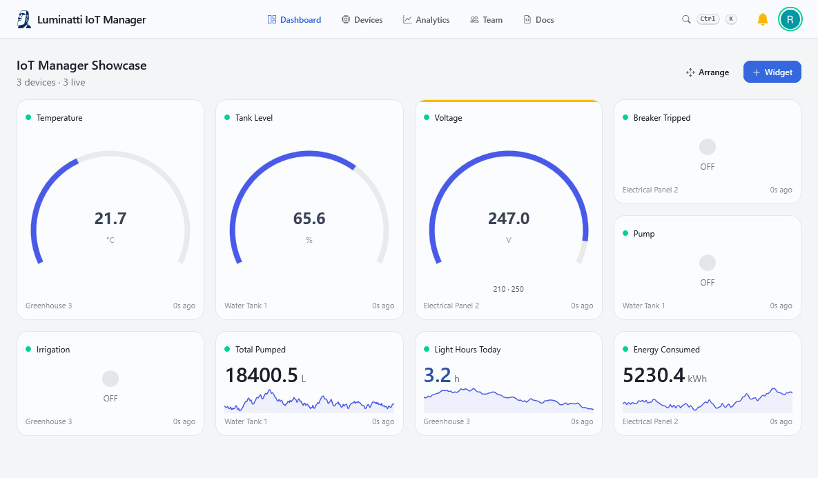Open the user avatar R menu
This screenshot has height=478, width=818.
click(x=790, y=19)
